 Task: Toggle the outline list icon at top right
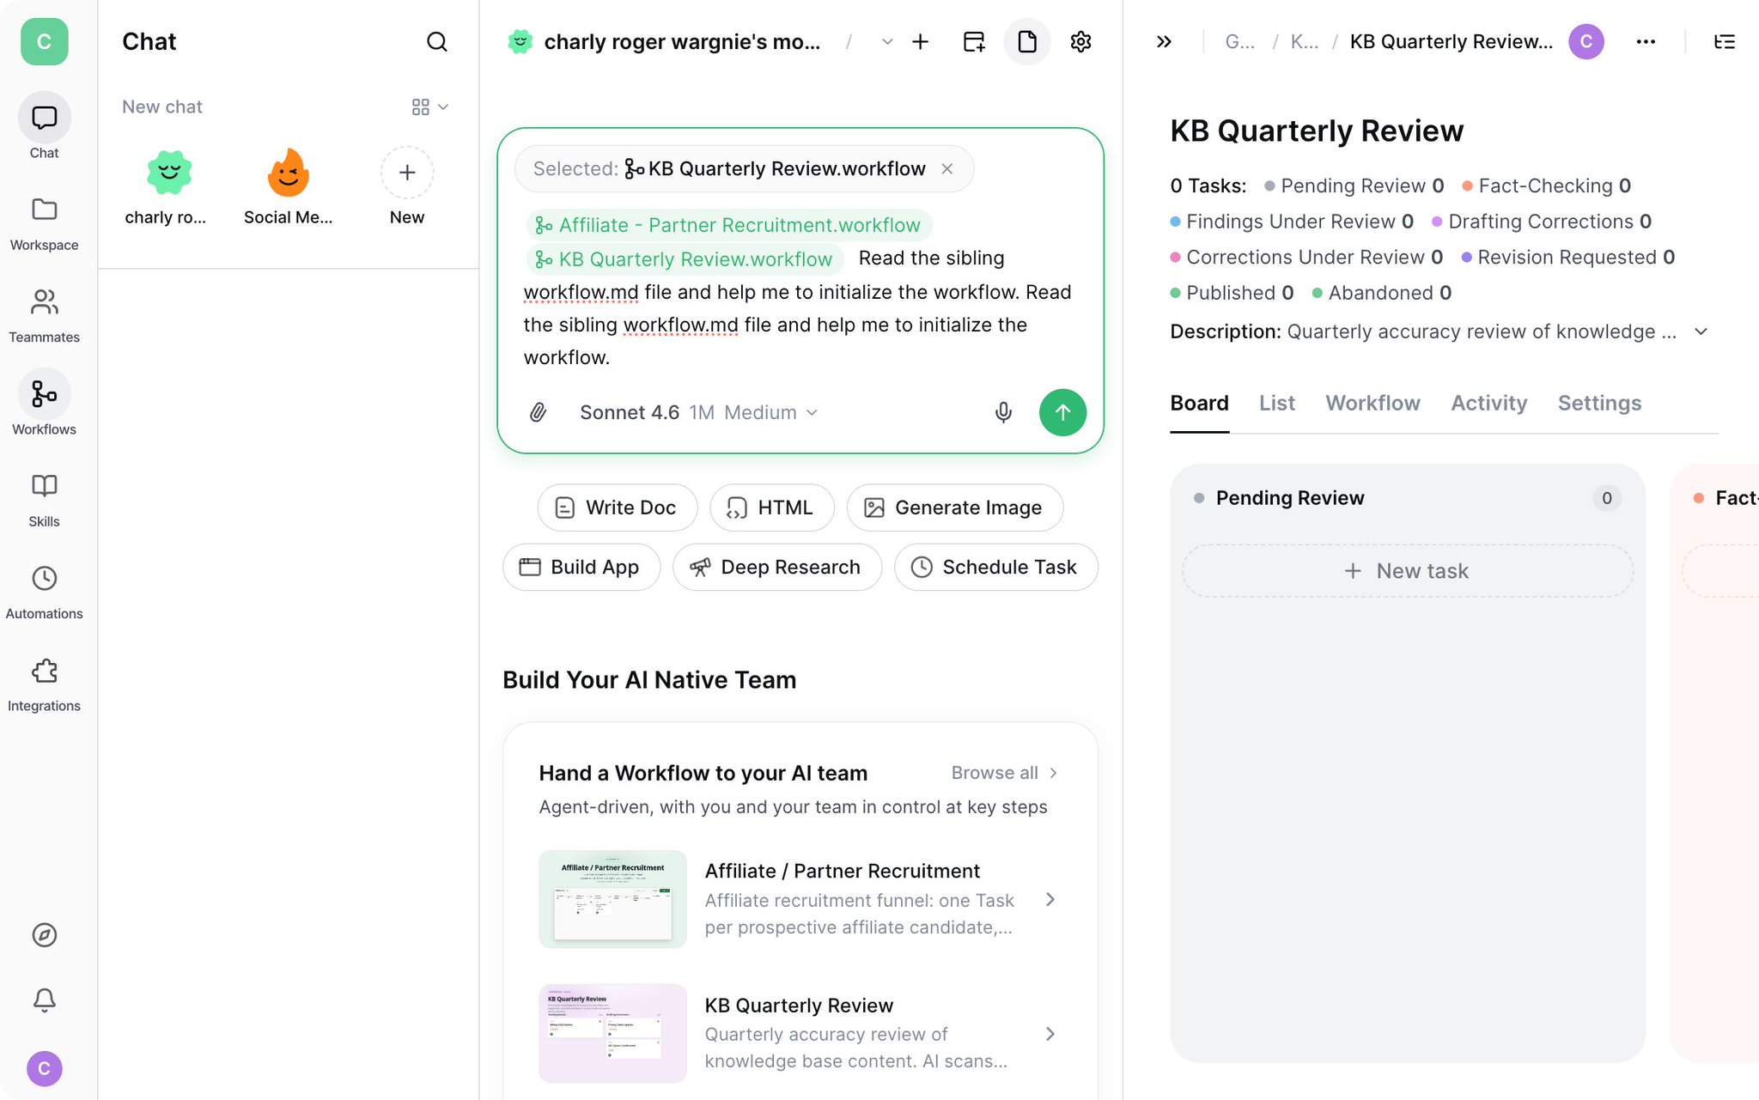coord(1724,41)
